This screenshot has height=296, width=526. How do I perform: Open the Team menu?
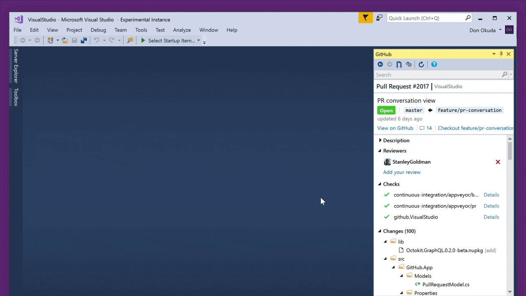pos(120,30)
